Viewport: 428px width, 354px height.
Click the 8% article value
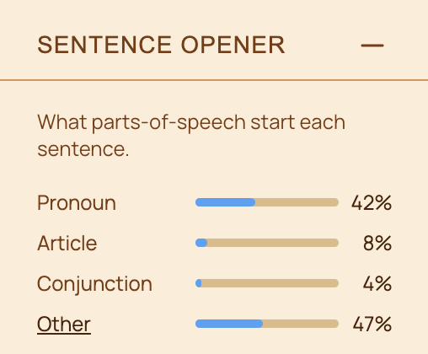[377, 243]
